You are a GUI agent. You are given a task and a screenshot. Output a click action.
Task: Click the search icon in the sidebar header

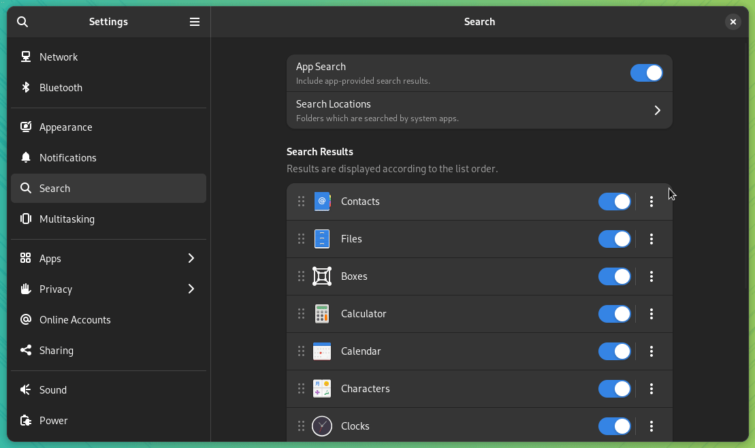click(22, 21)
